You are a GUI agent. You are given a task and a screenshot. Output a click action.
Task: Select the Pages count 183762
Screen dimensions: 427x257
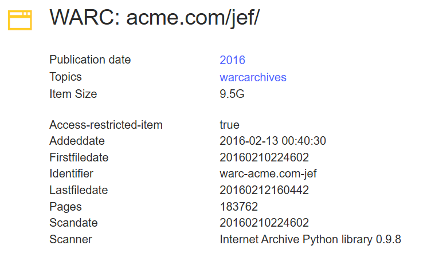click(238, 207)
